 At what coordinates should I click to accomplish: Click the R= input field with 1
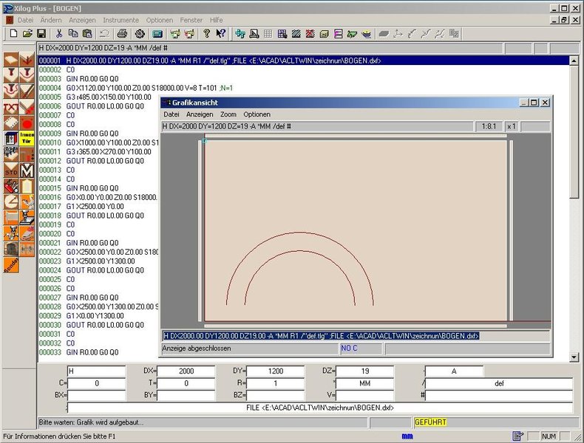tap(275, 383)
